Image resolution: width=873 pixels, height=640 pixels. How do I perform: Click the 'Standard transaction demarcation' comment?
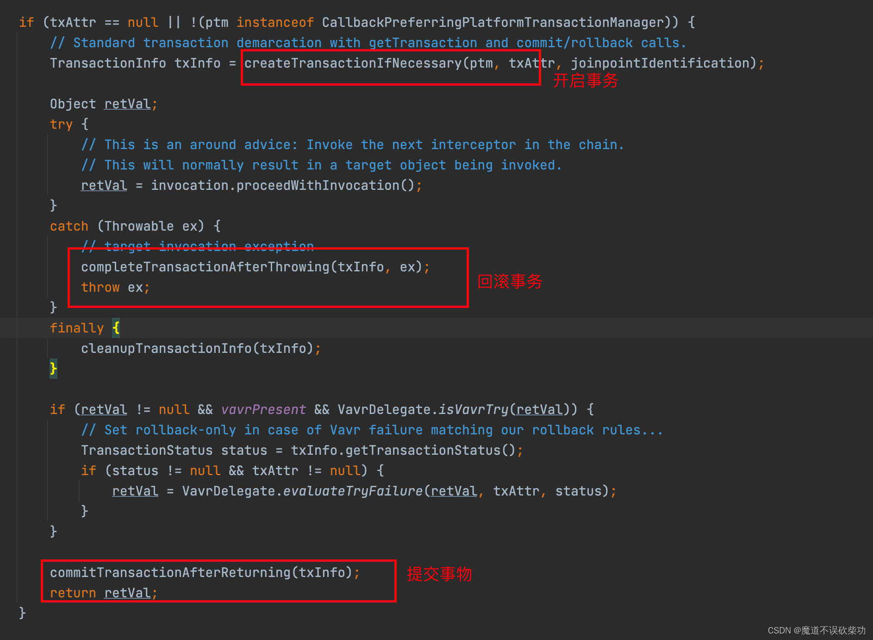(368, 43)
